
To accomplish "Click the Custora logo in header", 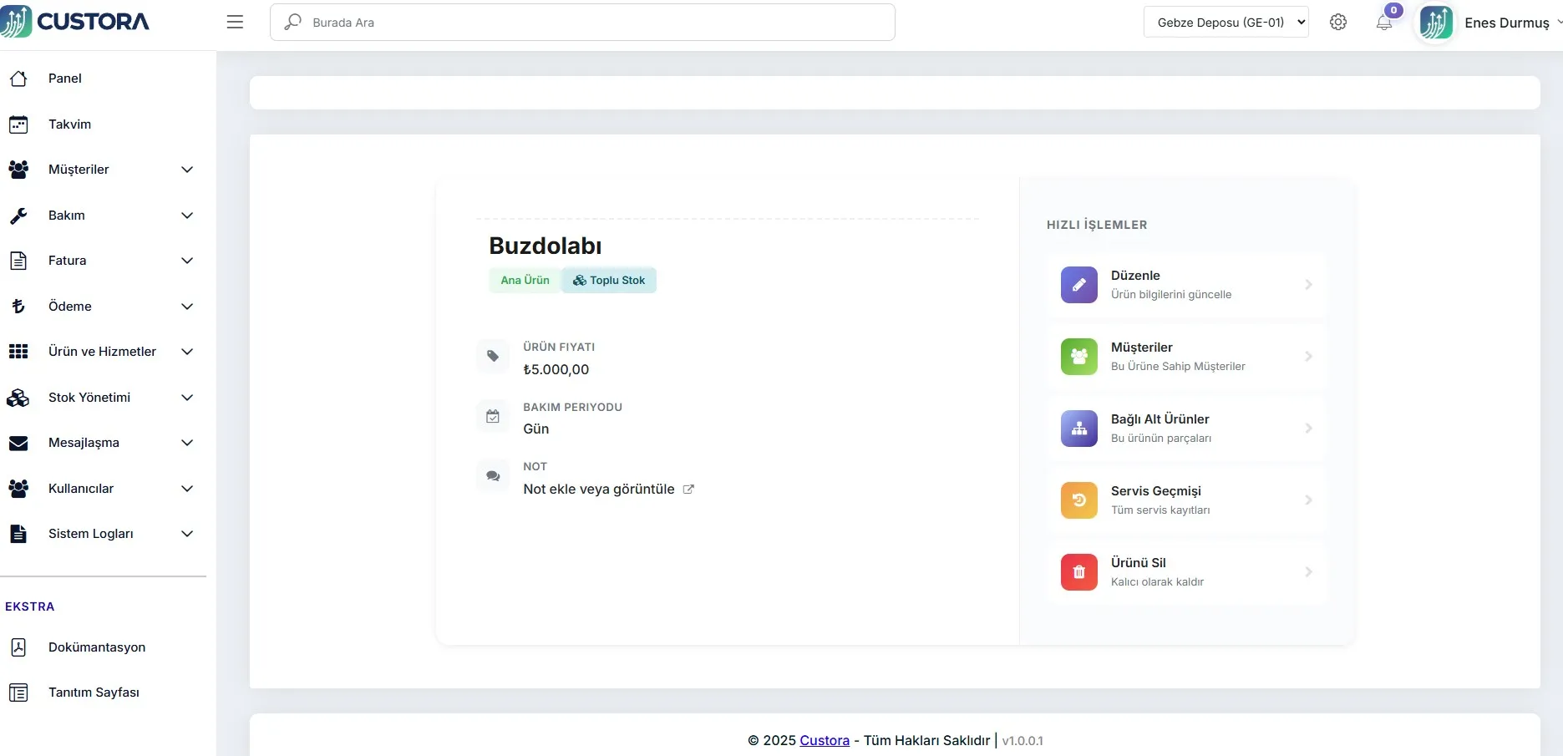I will click(x=75, y=22).
